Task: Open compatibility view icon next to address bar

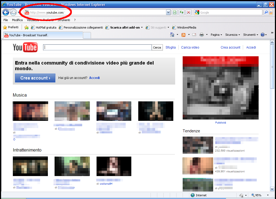Action: pyautogui.click(x=175, y=12)
